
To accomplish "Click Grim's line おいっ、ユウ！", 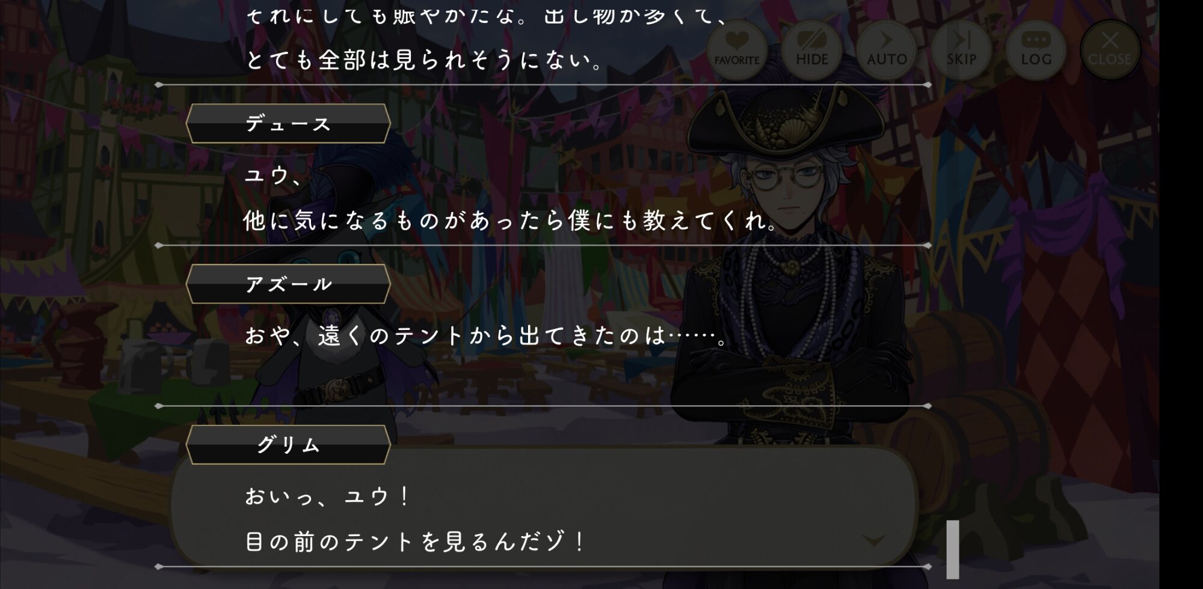I will pos(328,496).
